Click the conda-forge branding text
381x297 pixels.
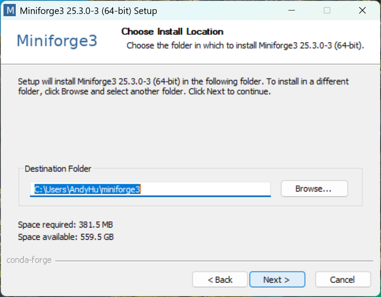(x=29, y=260)
